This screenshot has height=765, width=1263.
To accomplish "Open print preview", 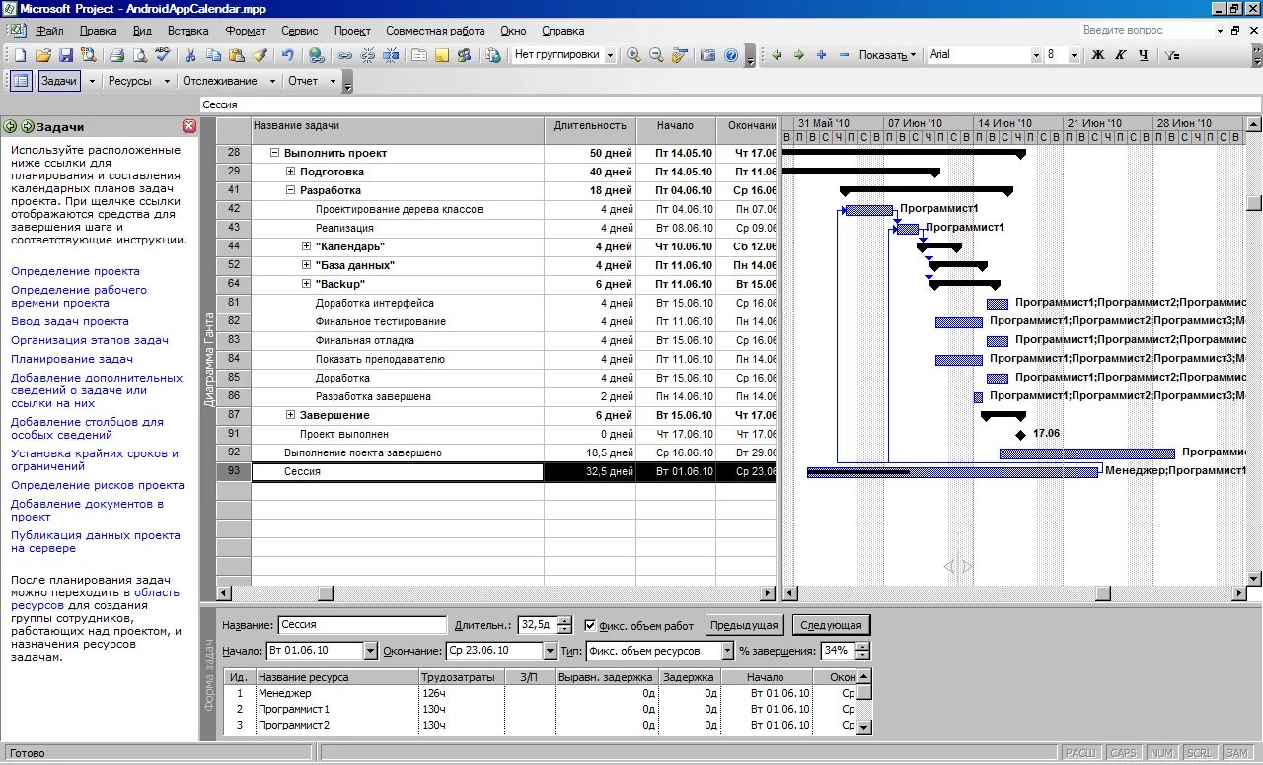I will [139, 55].
